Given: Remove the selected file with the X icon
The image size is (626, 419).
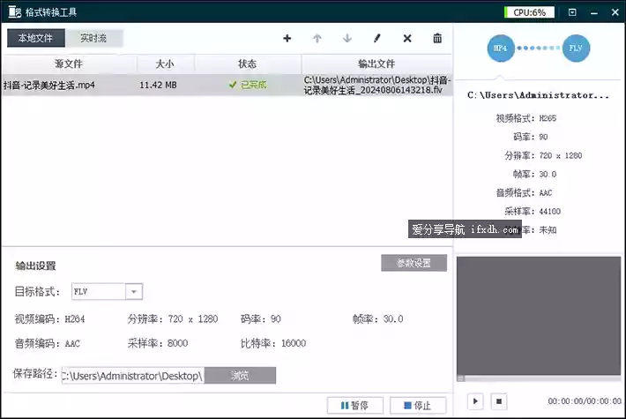Looking at the screenshot, I should click(x=407, y=38).
